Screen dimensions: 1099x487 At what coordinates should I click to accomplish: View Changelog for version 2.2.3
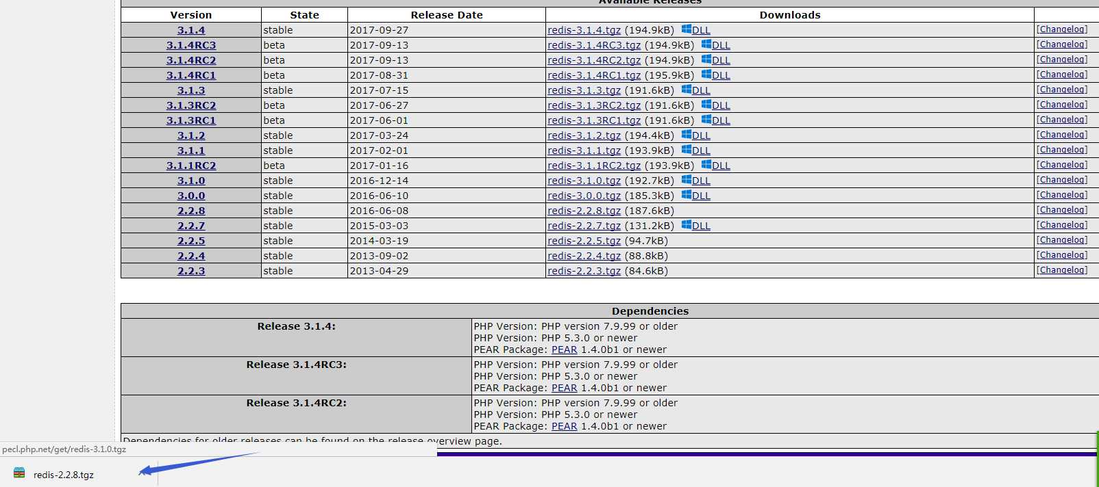[x=1062, y=270]
